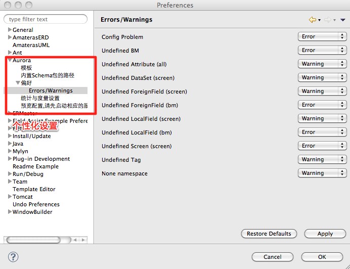Open the AmaterasUML preference page
Image resolution: width=350 pixels, height=269 pixels.
point(31,45)
